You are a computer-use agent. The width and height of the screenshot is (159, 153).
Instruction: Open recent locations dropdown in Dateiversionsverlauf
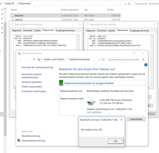(x=30, y=60)
